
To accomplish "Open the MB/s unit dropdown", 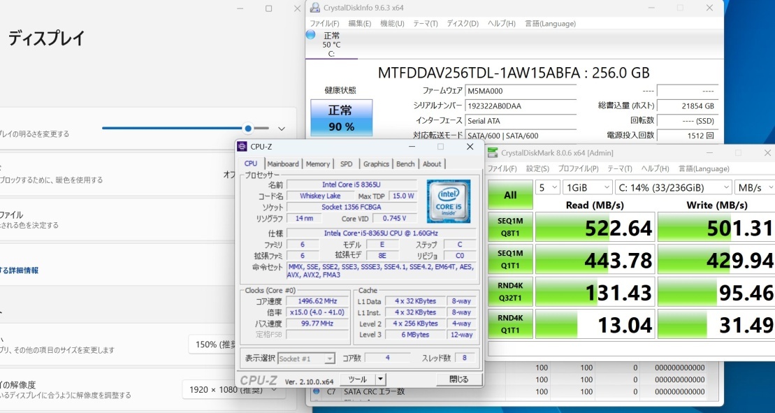I will (754, 188).
